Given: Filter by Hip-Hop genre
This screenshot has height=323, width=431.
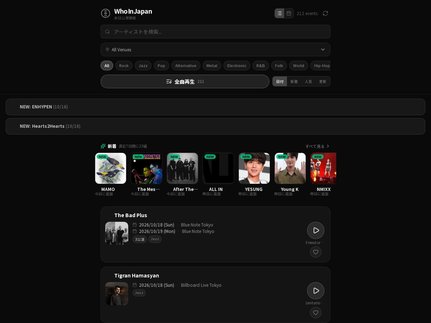Looking at the screenshot, I should click(x=320, y=66).
